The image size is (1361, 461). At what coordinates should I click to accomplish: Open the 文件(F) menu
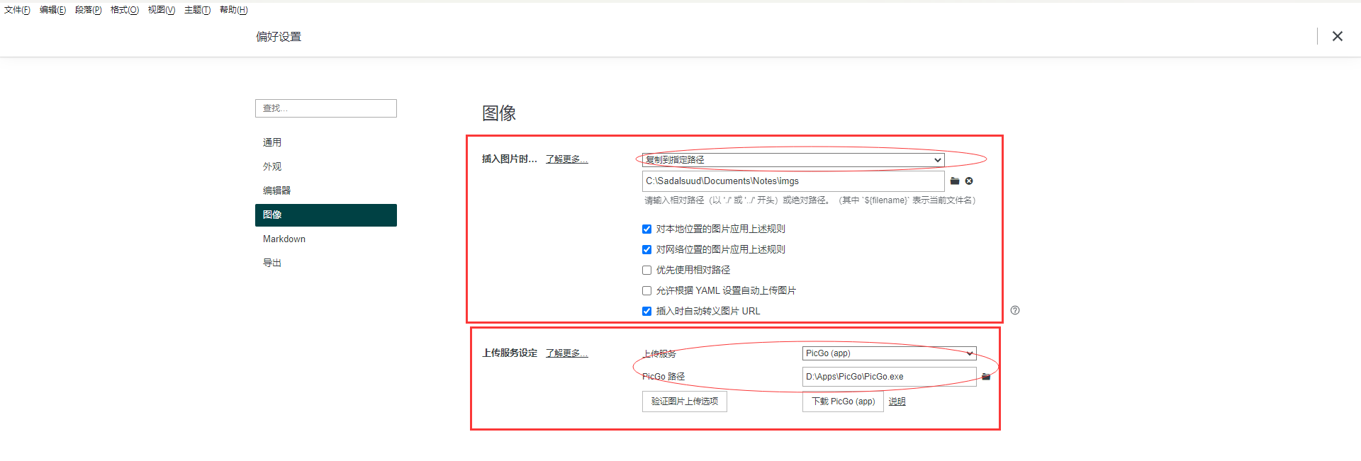click(17, 10)
